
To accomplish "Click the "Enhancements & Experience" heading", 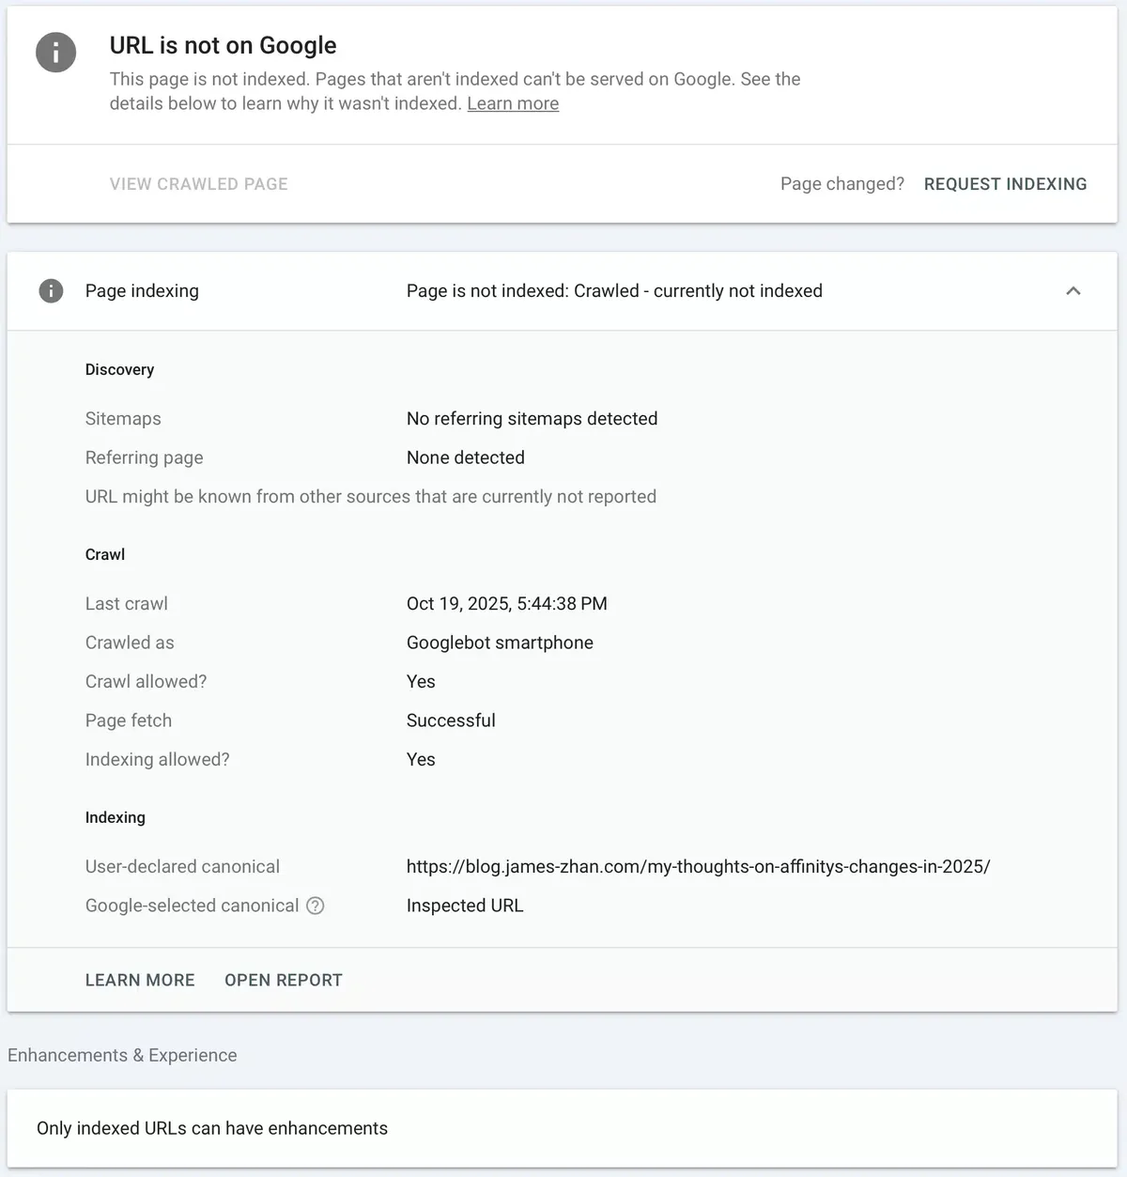I will [122, 1055].
